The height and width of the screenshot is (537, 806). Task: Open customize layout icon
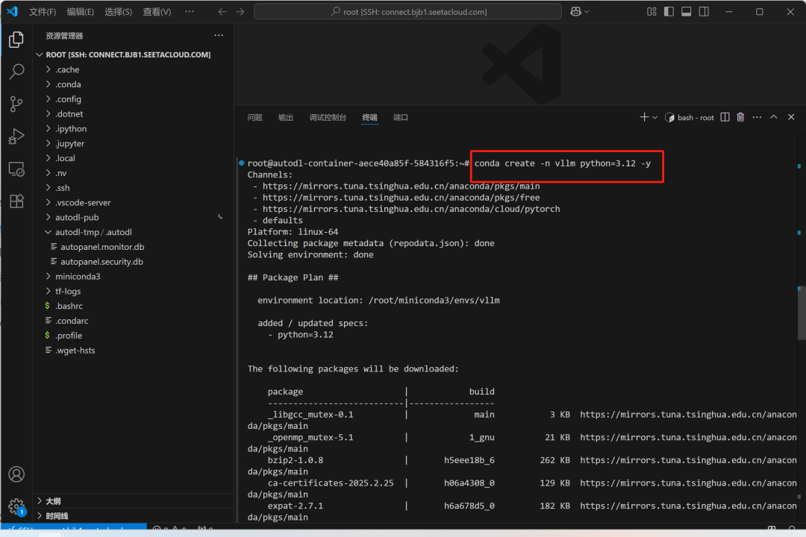(652, 11)
